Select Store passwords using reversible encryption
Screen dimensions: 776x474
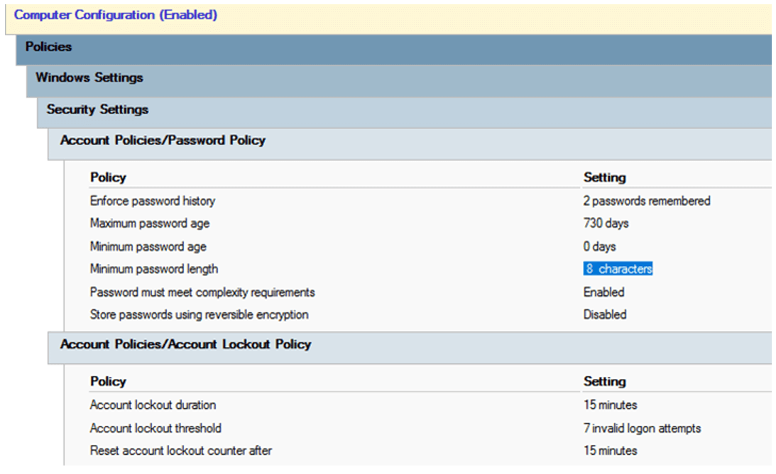(x=199, y=314)
